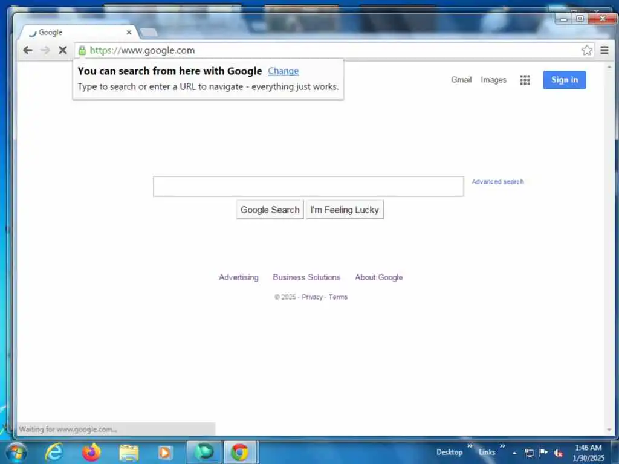This screenshot has height=464, width=619.
Task: Open Gmail link
Action: (461, 80)
